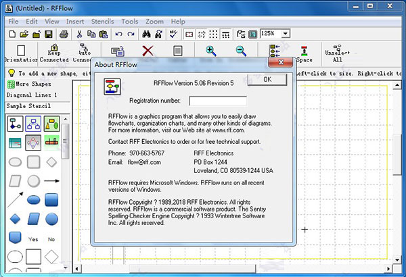Select the Diagonal Lines 1 stencil
Image resolution: width=406 pixels, height=277 pixels.
(x=32, y=95)
